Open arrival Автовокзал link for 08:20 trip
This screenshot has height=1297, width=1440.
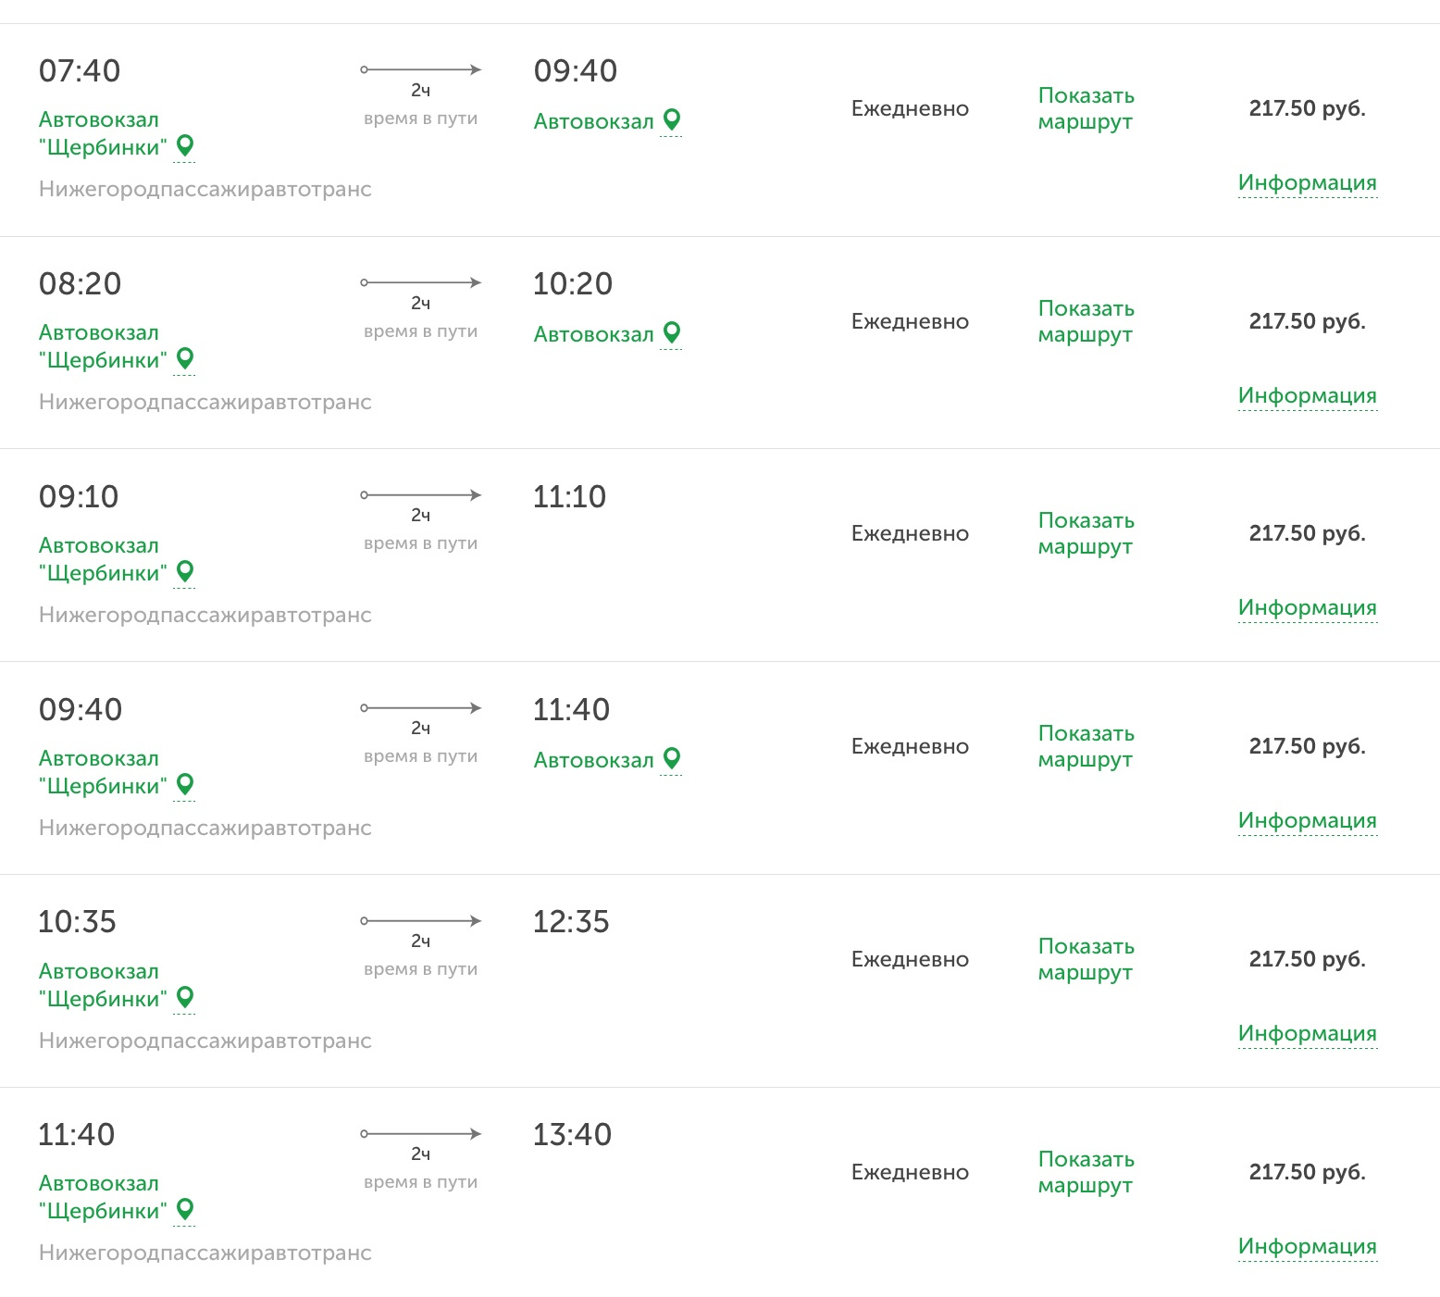click(593, 334)
